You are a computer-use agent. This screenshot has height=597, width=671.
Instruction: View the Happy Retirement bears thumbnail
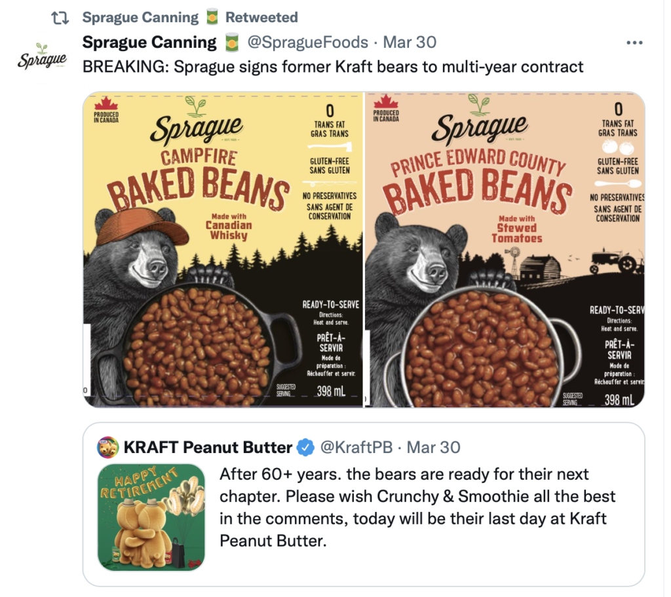click(x=151, y=517)
